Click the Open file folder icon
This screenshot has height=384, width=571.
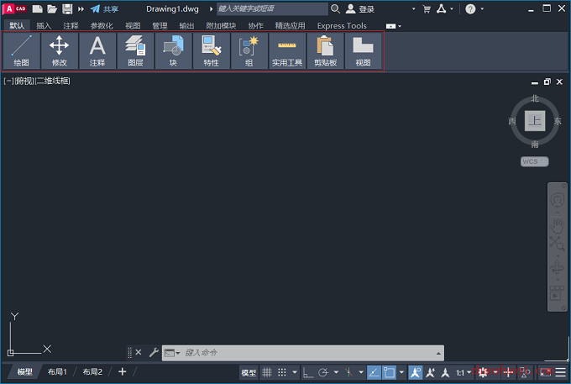(x=52, y=8)
